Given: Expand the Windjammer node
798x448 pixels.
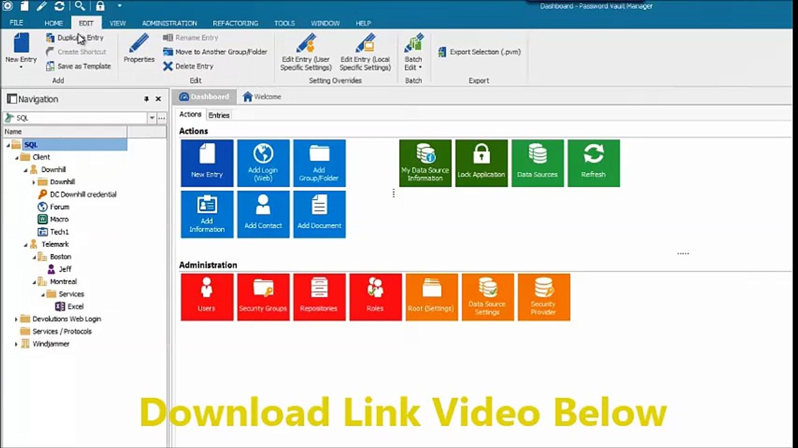Looking at the screenshot, I should pos(16,344).
